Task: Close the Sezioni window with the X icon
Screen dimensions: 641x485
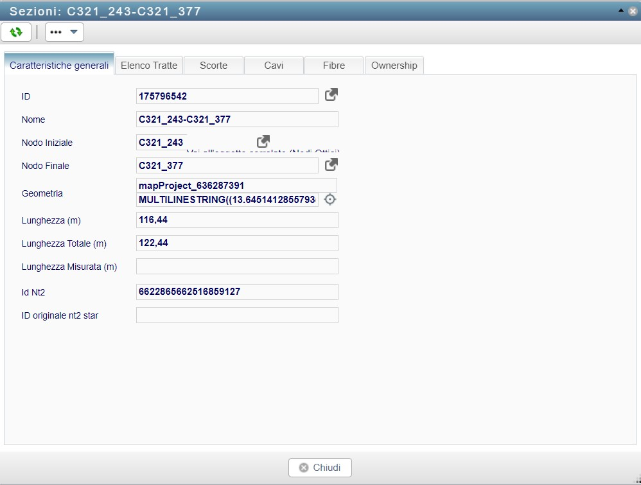Action: tap(633, 11)
